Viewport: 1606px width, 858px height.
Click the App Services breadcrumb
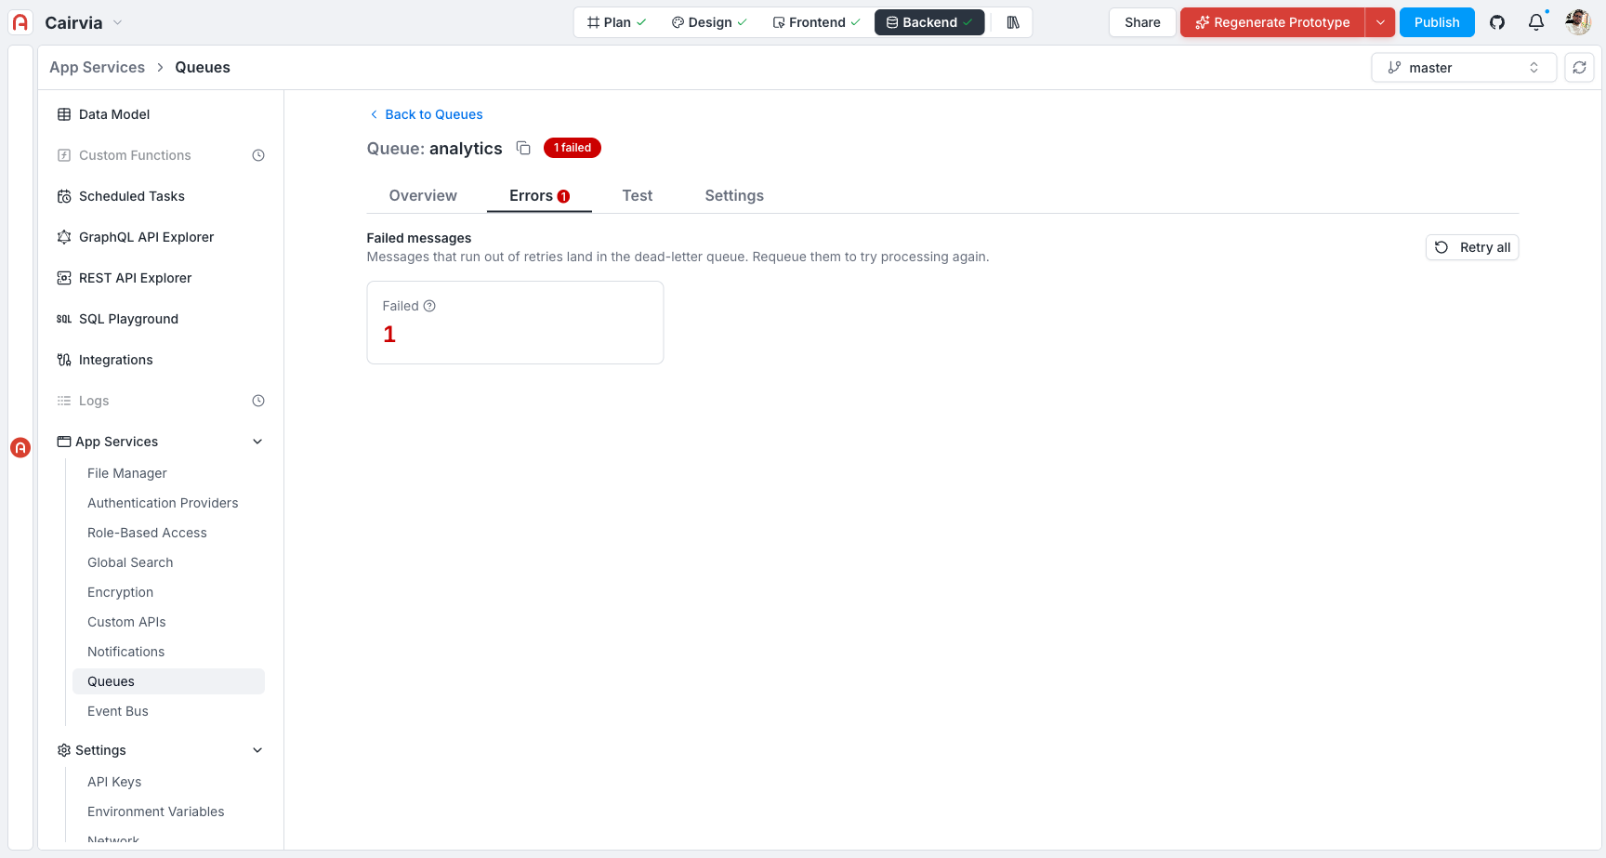[98, 67]
